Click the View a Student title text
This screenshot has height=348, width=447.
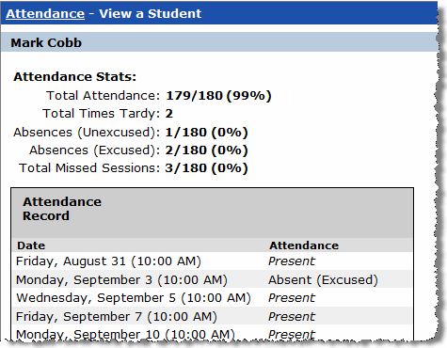tap(151, 13)
